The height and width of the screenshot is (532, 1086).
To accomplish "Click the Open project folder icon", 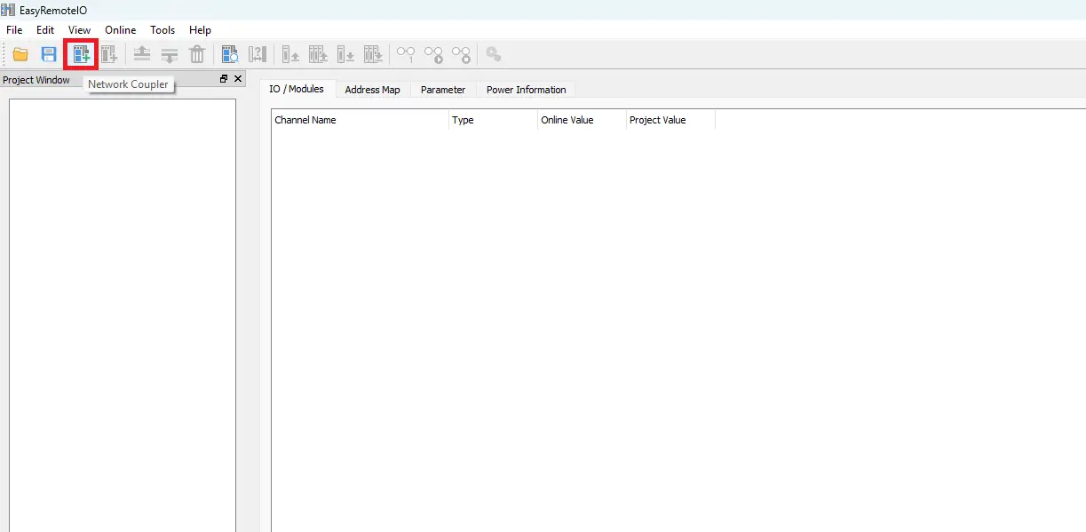I will 20,54.
